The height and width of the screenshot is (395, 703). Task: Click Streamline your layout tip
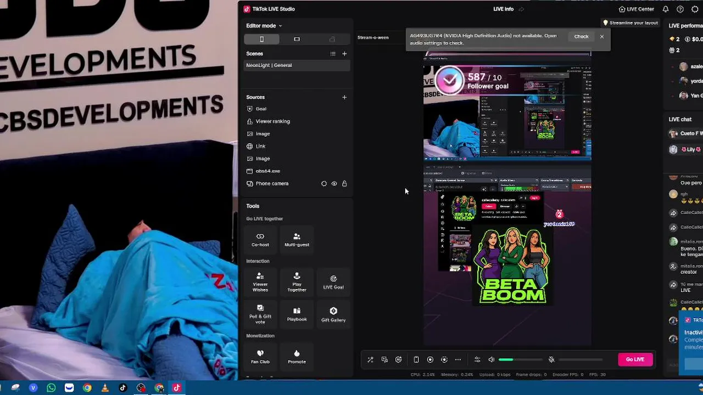(631, 23)
